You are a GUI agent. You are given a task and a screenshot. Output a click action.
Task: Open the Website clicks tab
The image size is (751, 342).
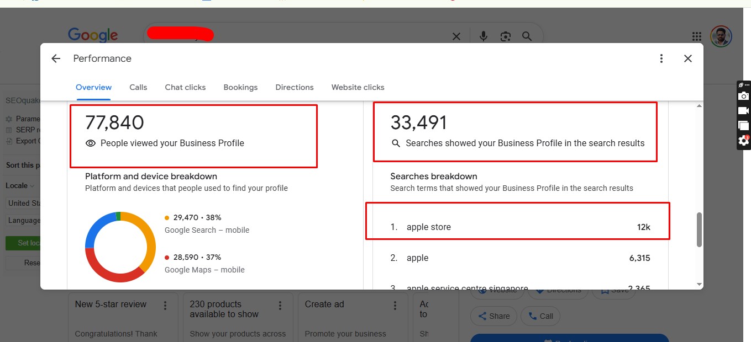click(x=358, y=87)
